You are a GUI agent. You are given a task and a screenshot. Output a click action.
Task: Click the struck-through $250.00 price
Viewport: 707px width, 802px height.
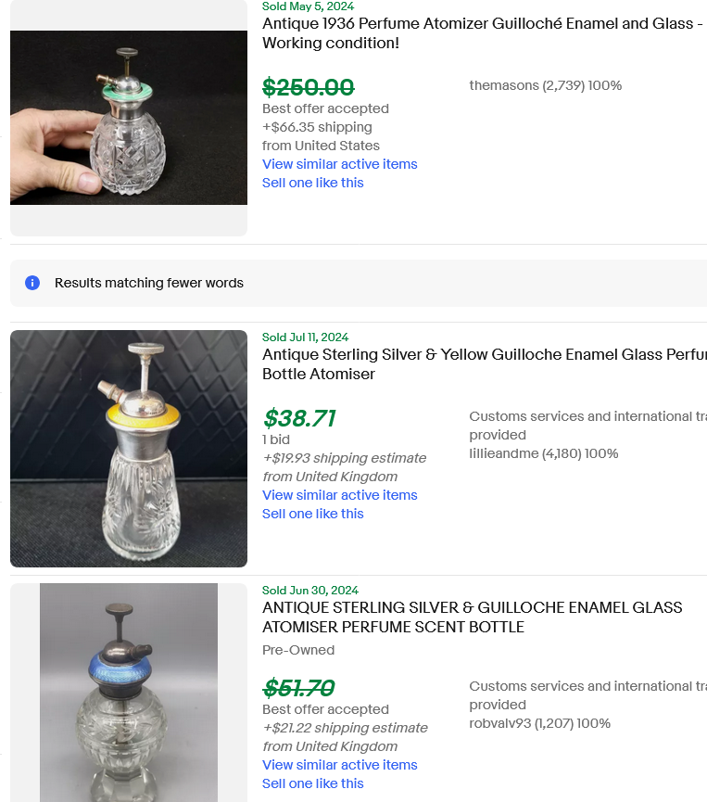click(x=308, y=87)
